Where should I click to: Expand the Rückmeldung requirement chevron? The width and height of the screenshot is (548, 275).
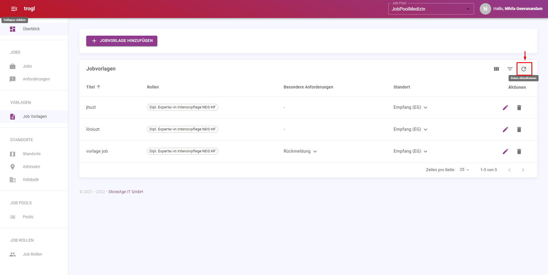[315, 151]
